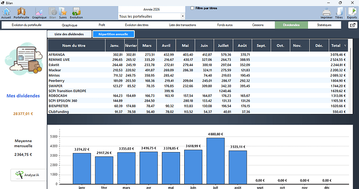
Task: Select the Maclear row name
Action: tap(55, 70)
